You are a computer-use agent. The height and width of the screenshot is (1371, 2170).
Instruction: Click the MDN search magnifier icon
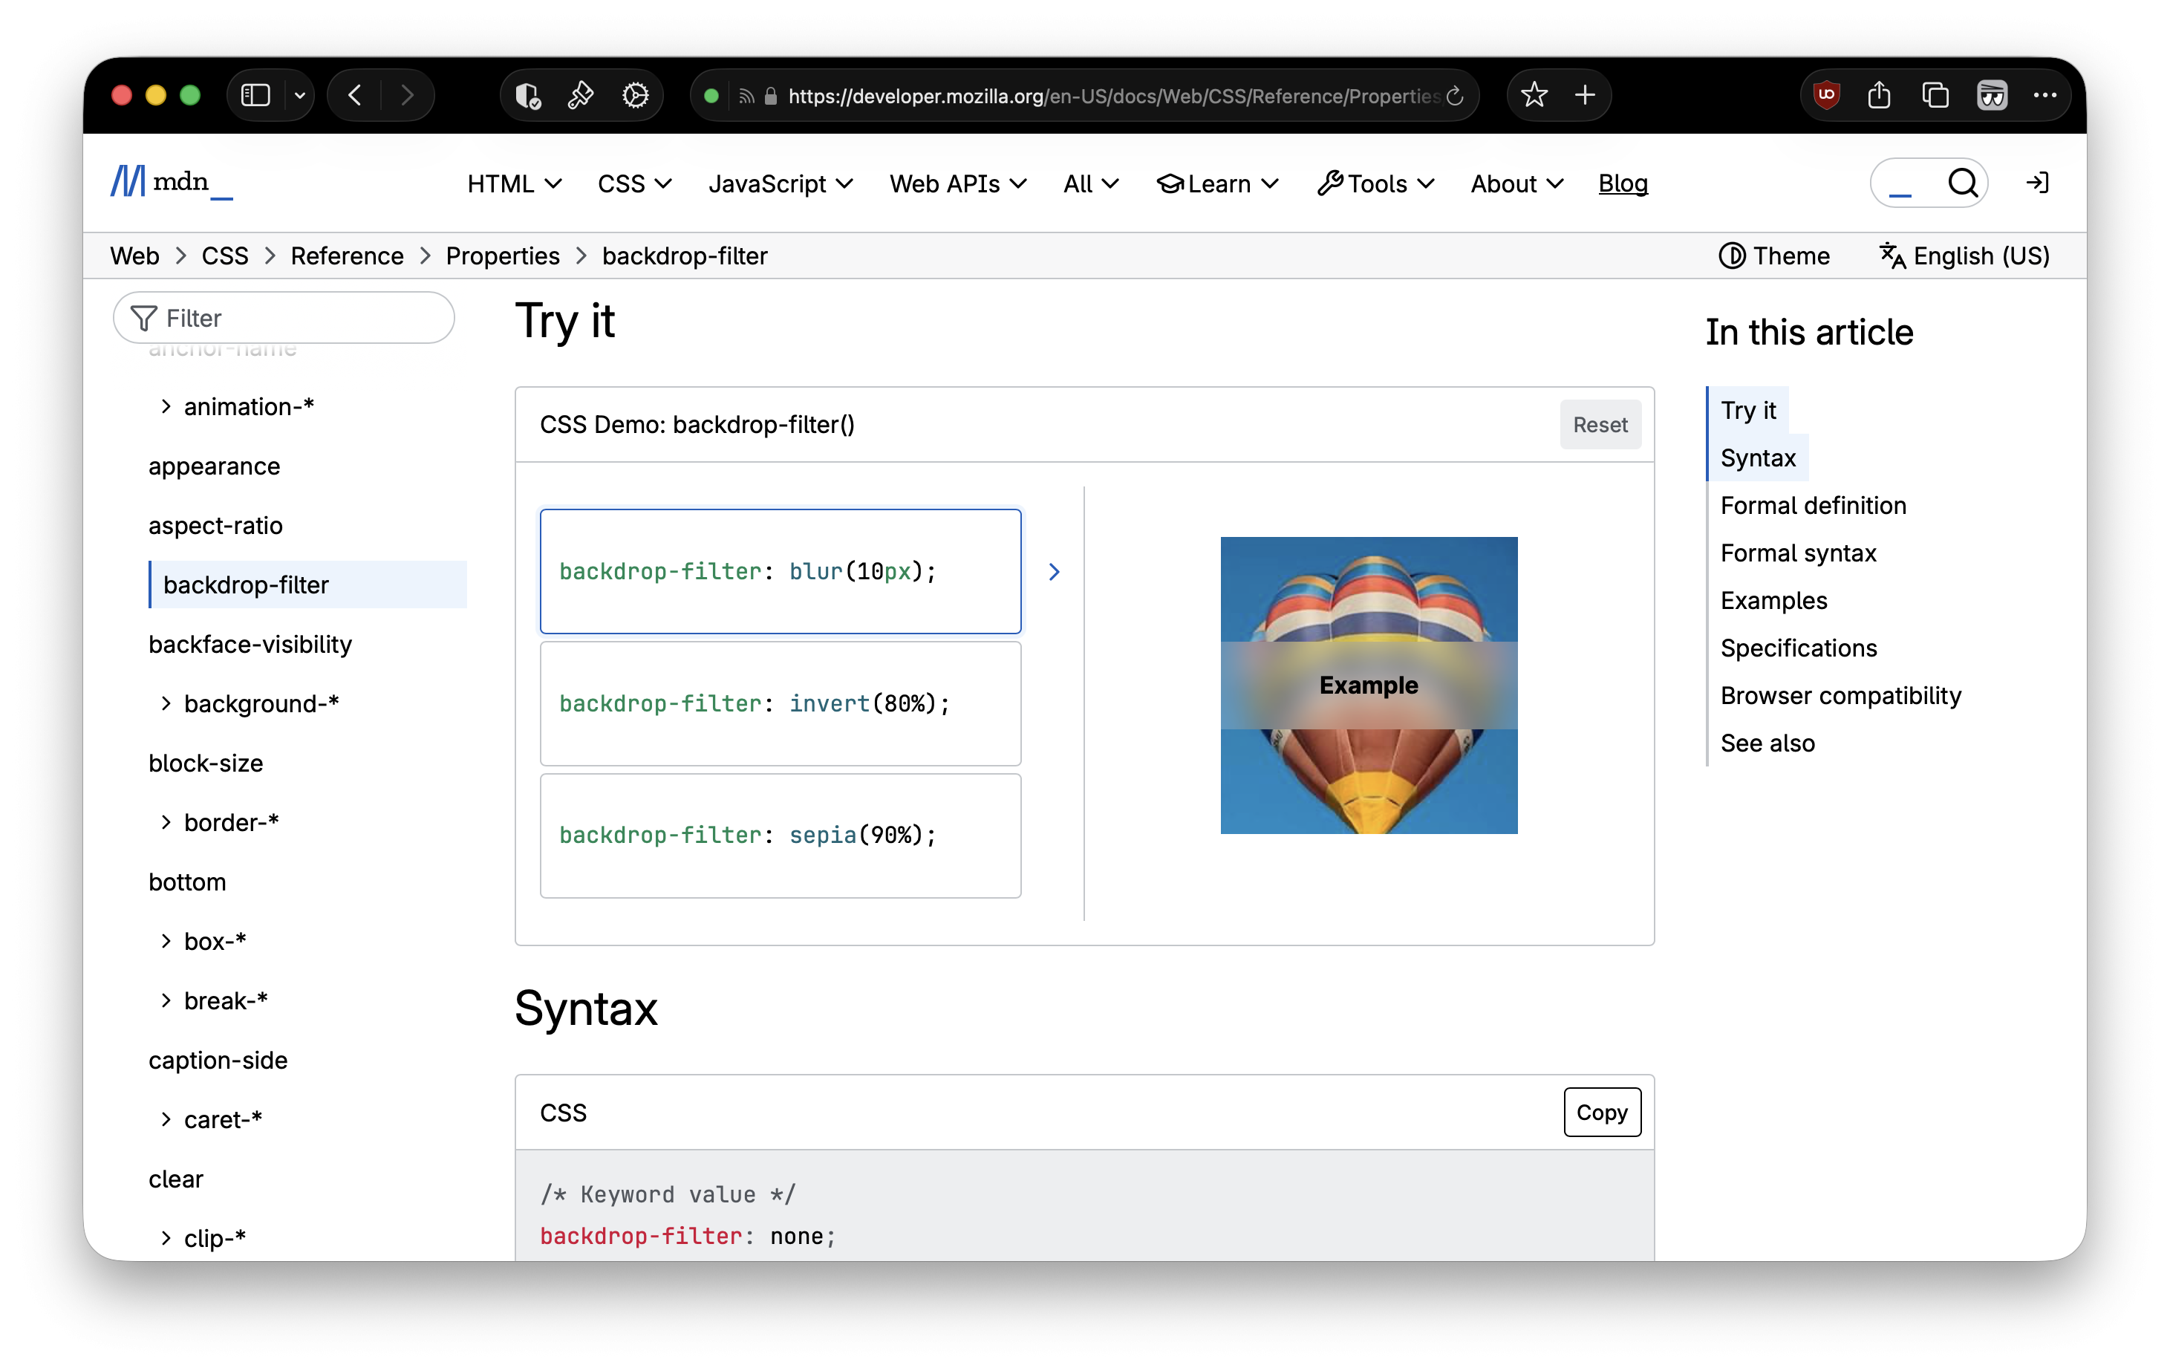click(x=1962, y=183)
